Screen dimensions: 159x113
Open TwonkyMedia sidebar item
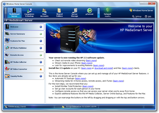click(x=24, y=76)
